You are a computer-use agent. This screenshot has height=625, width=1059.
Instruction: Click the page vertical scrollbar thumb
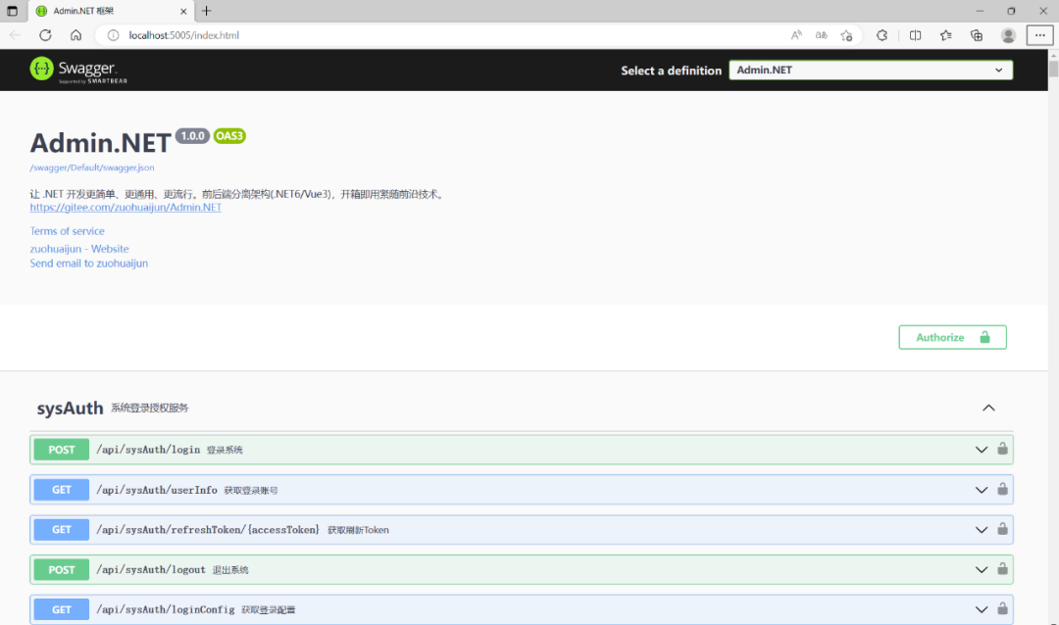click(1053, 68)
